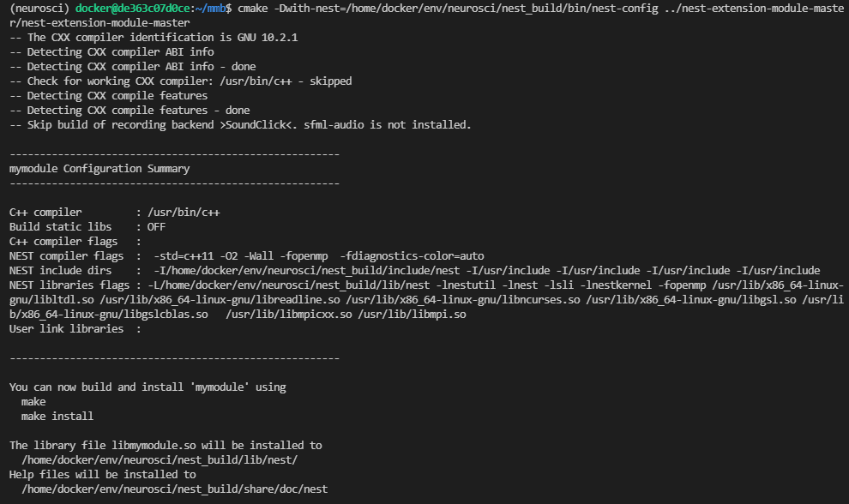The image size is (849, 504).
Task: Click the GNU 10.2.1 compiler identification line
Action: [154, 38]
